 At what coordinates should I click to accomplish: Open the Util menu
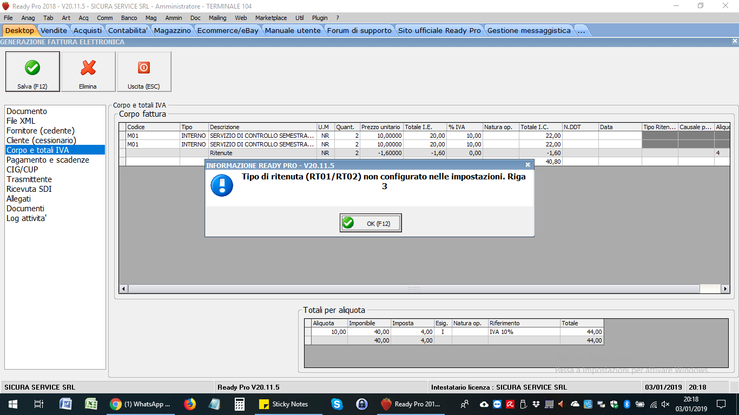pyautogui.click(x=300, y=18)
